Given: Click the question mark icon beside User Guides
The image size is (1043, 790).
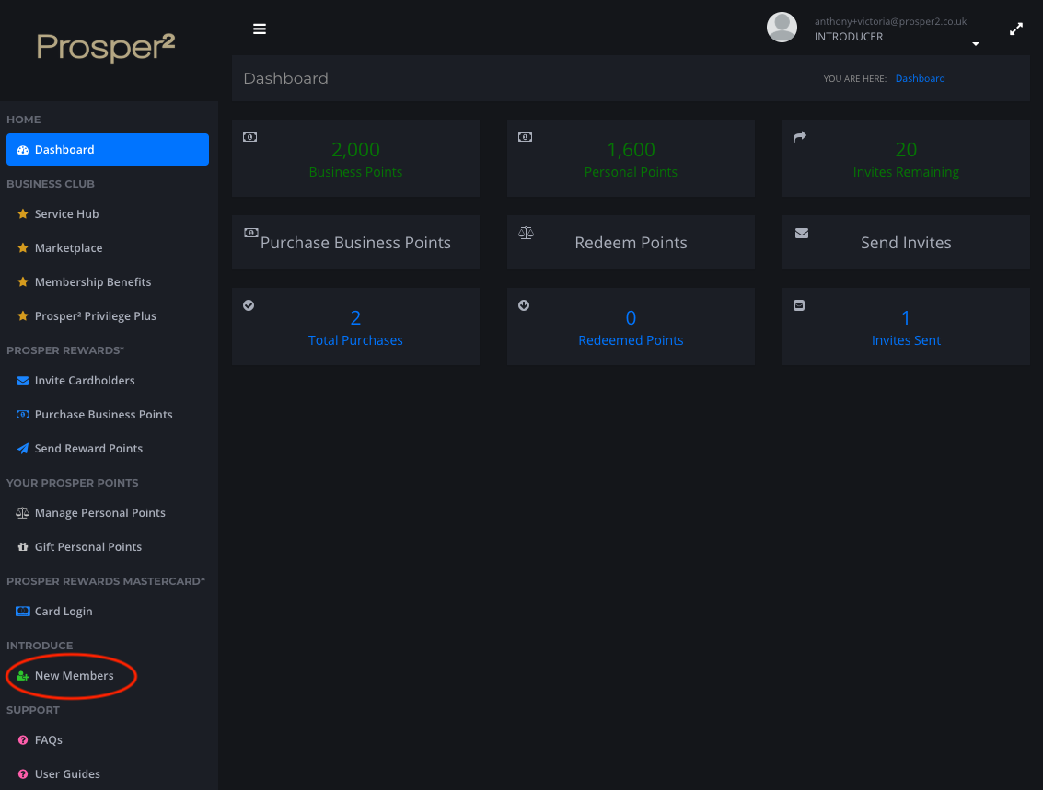Looking at the screenshot, I should coord(23,774).
